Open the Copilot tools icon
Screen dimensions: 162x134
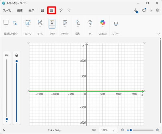click(103, 23)
